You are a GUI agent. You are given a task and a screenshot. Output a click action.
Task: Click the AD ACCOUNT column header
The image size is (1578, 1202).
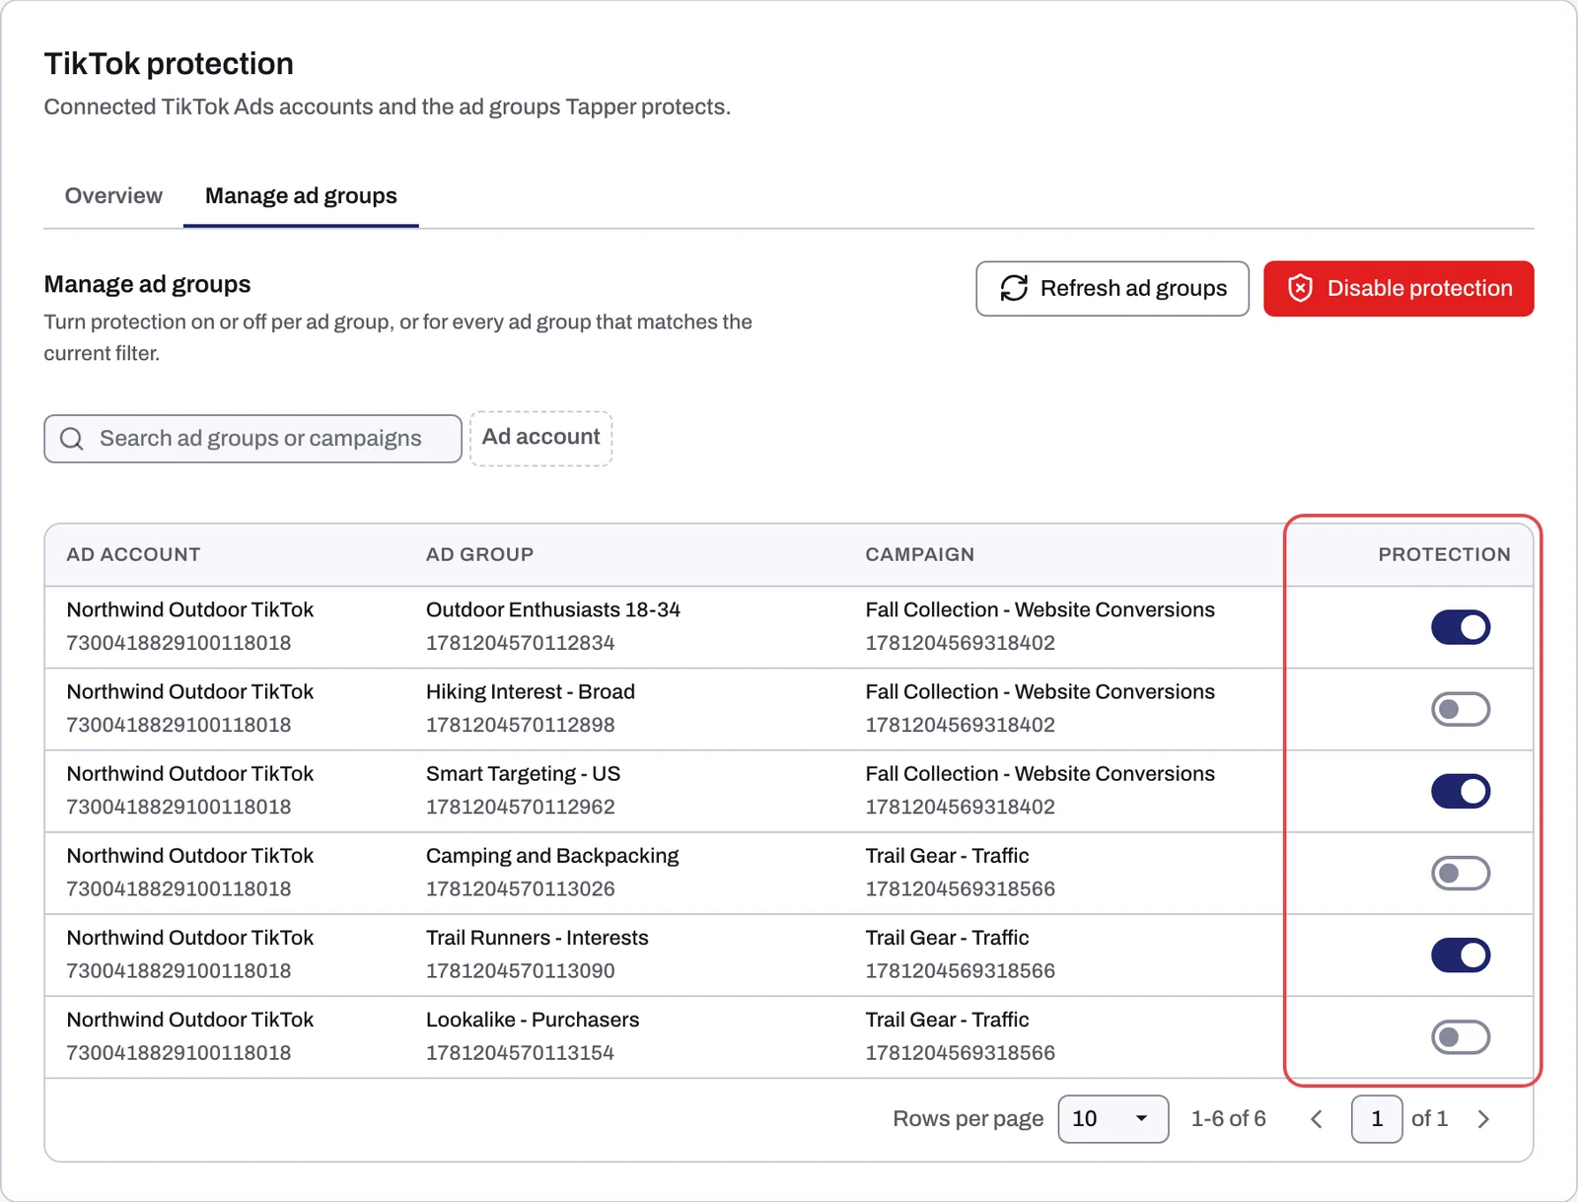pos(133,554)
